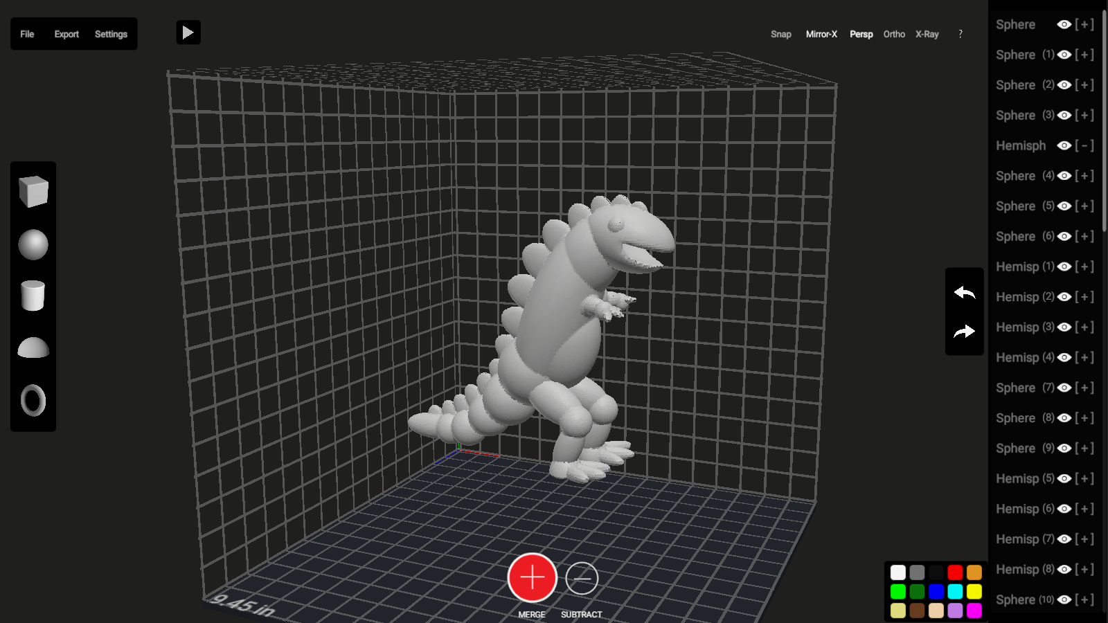This screenshot has width=1108, height=623.
Task: Add a cylinder primitive shape
Action: point(33,296)
